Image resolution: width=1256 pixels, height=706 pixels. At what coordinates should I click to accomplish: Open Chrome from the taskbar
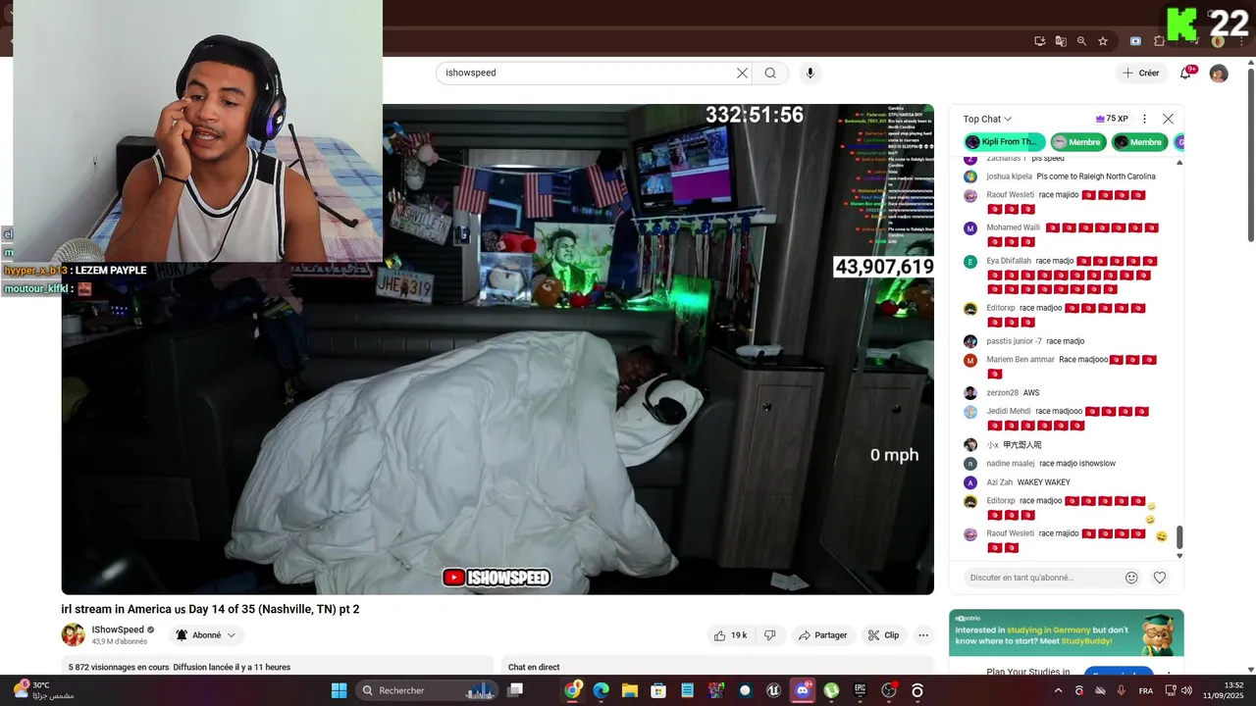573,690
